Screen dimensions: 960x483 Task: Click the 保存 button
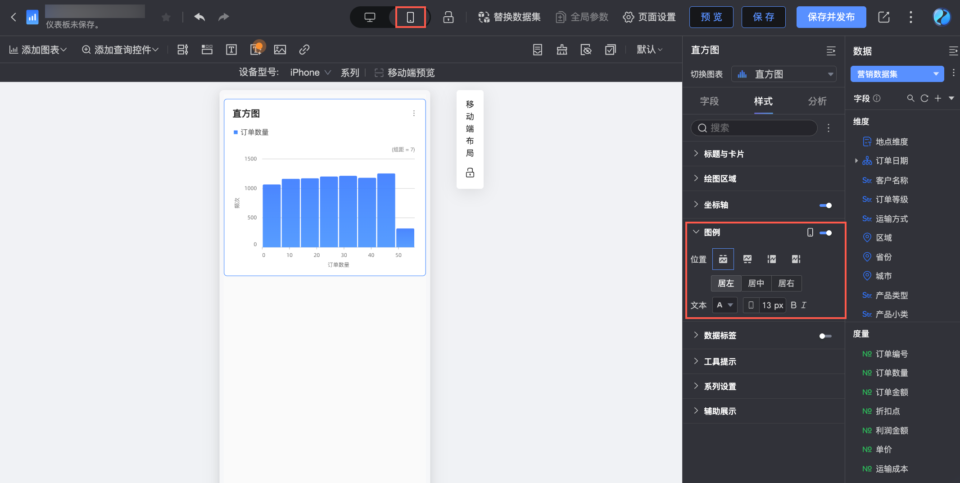coord(764,17)
